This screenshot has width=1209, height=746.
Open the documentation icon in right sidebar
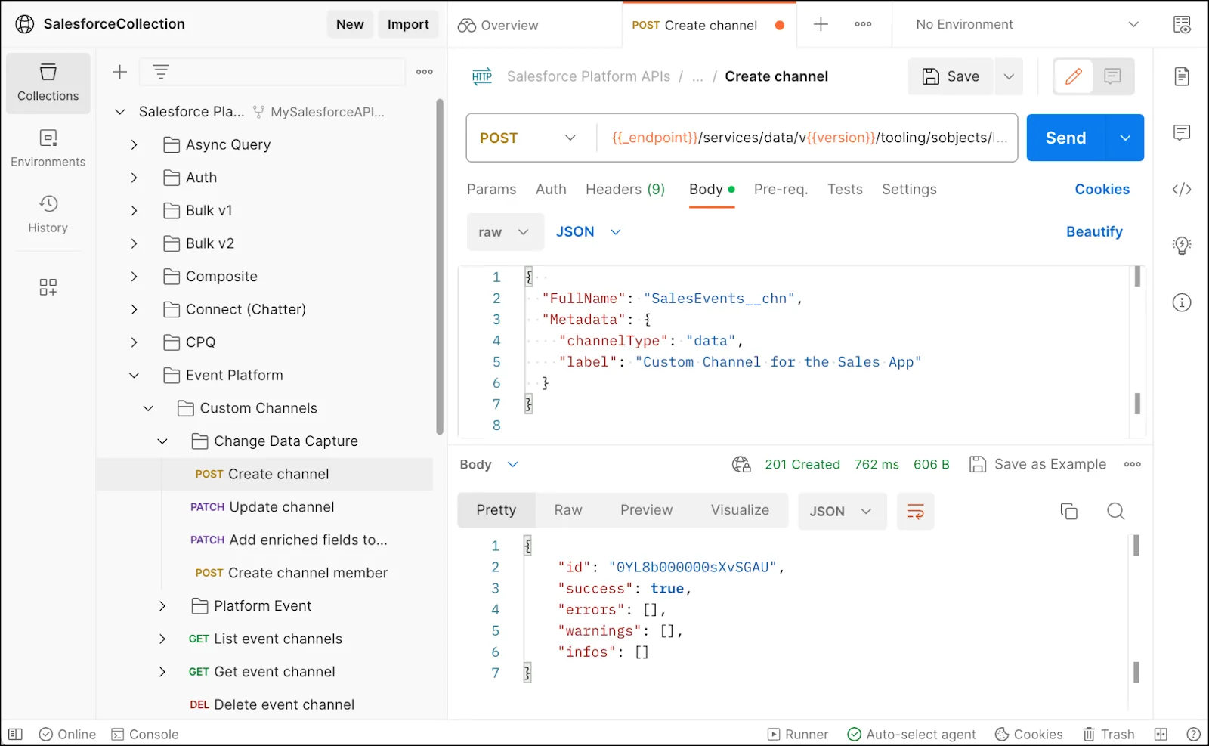pyautogui.click(x=1182, y=76)
